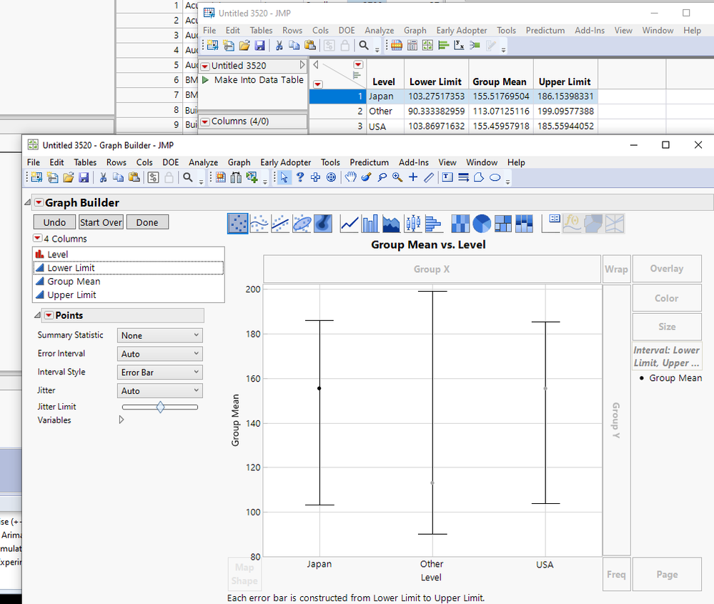
Task: Select the Pie chart element
Action: tap(482, 224)
